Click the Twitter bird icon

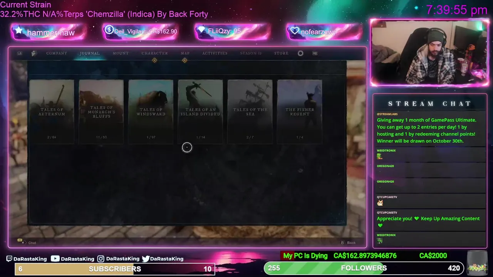(x=146, y=259)
